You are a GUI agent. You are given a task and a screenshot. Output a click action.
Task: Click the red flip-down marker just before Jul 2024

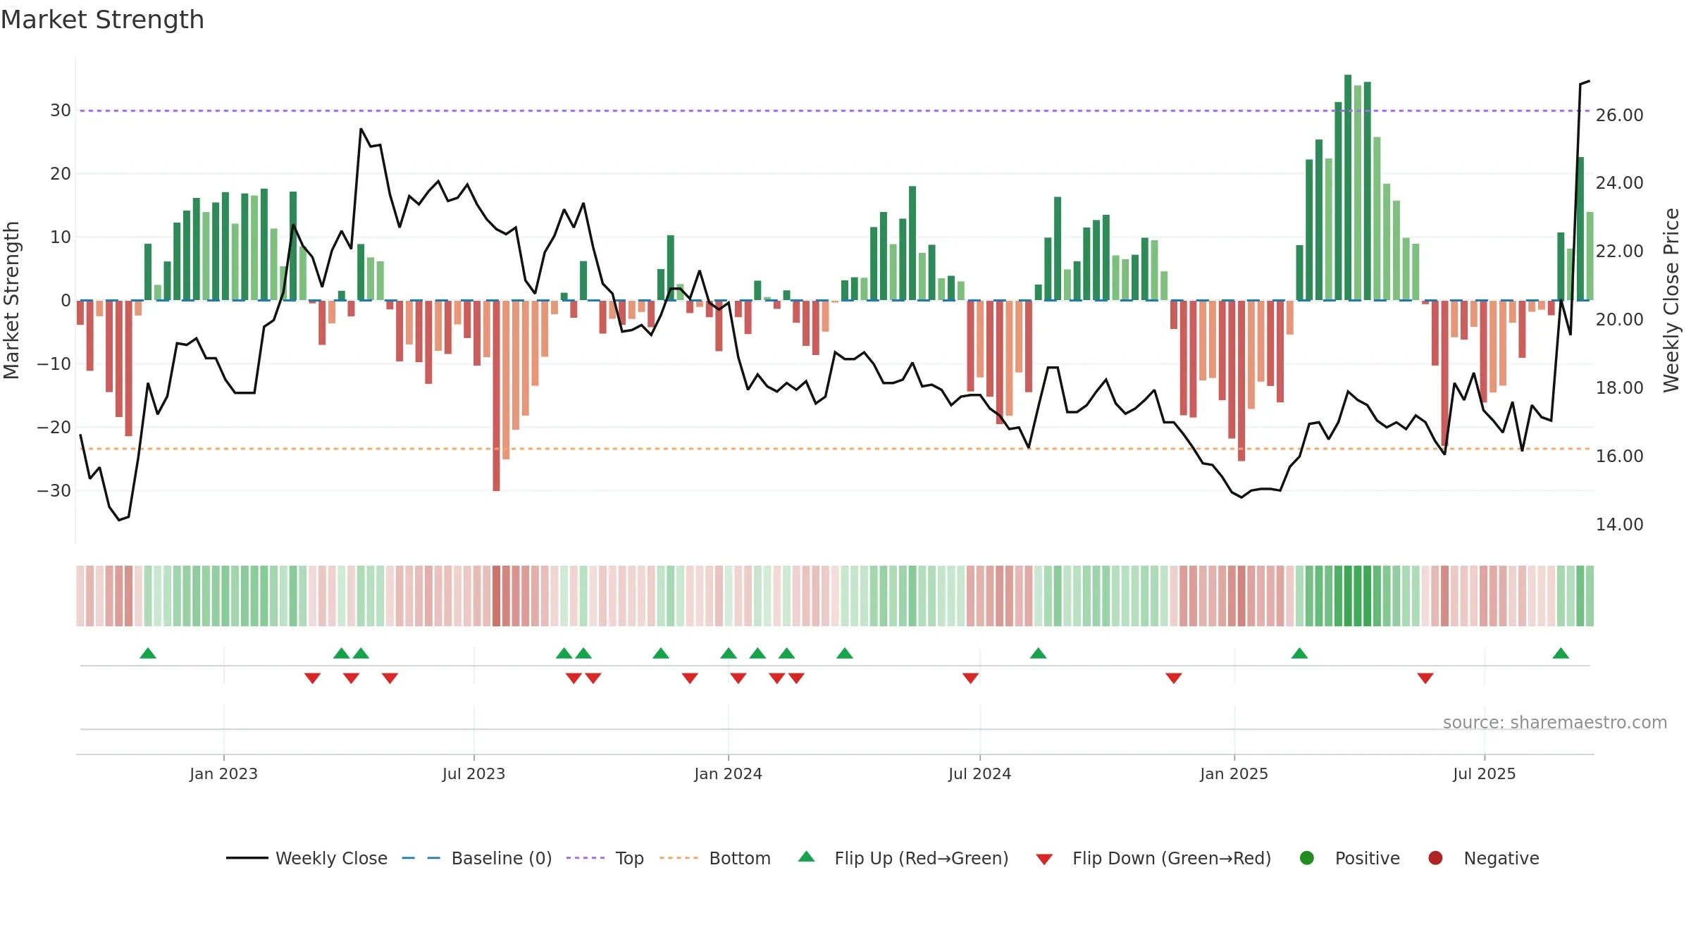(x=970, y=678)
